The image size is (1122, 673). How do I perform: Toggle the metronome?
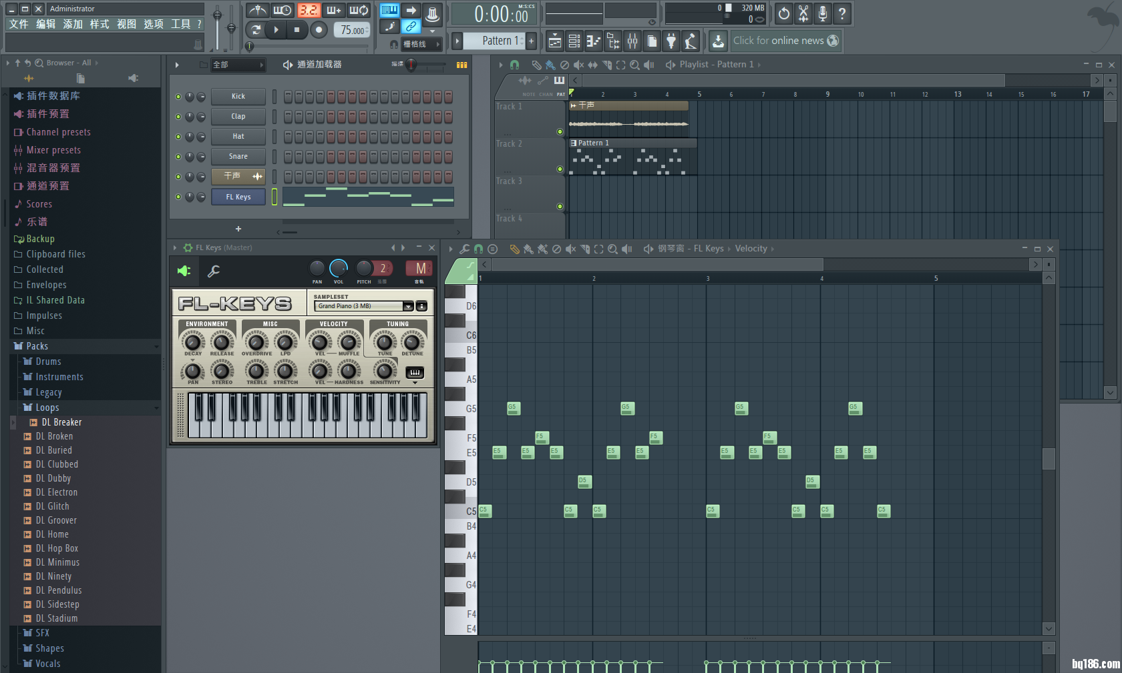tap(257, 10)
